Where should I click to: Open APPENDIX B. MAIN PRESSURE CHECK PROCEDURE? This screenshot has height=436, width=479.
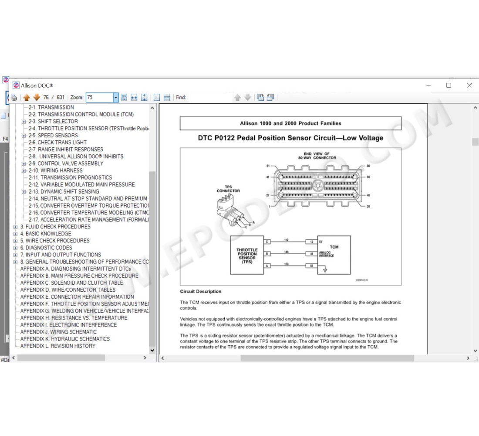click(79, 276)
